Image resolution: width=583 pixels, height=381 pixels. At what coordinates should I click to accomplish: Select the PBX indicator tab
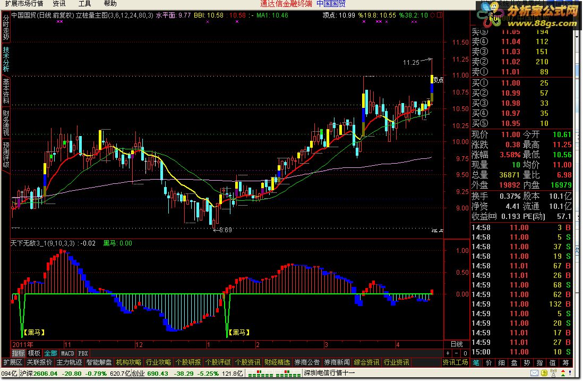point(83,353)
